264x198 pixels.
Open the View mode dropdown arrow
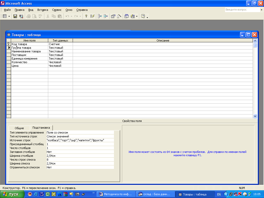(9, 16)
